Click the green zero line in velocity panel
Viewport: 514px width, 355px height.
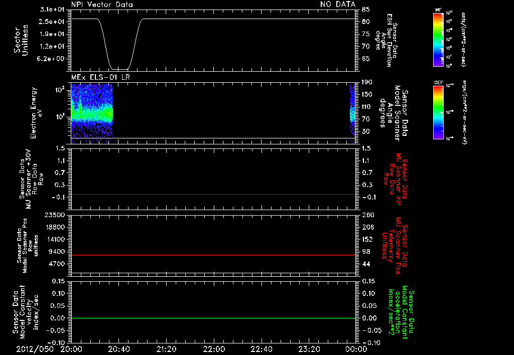click(x=213, y=318)
